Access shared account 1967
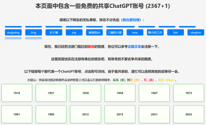 [154, 93]
